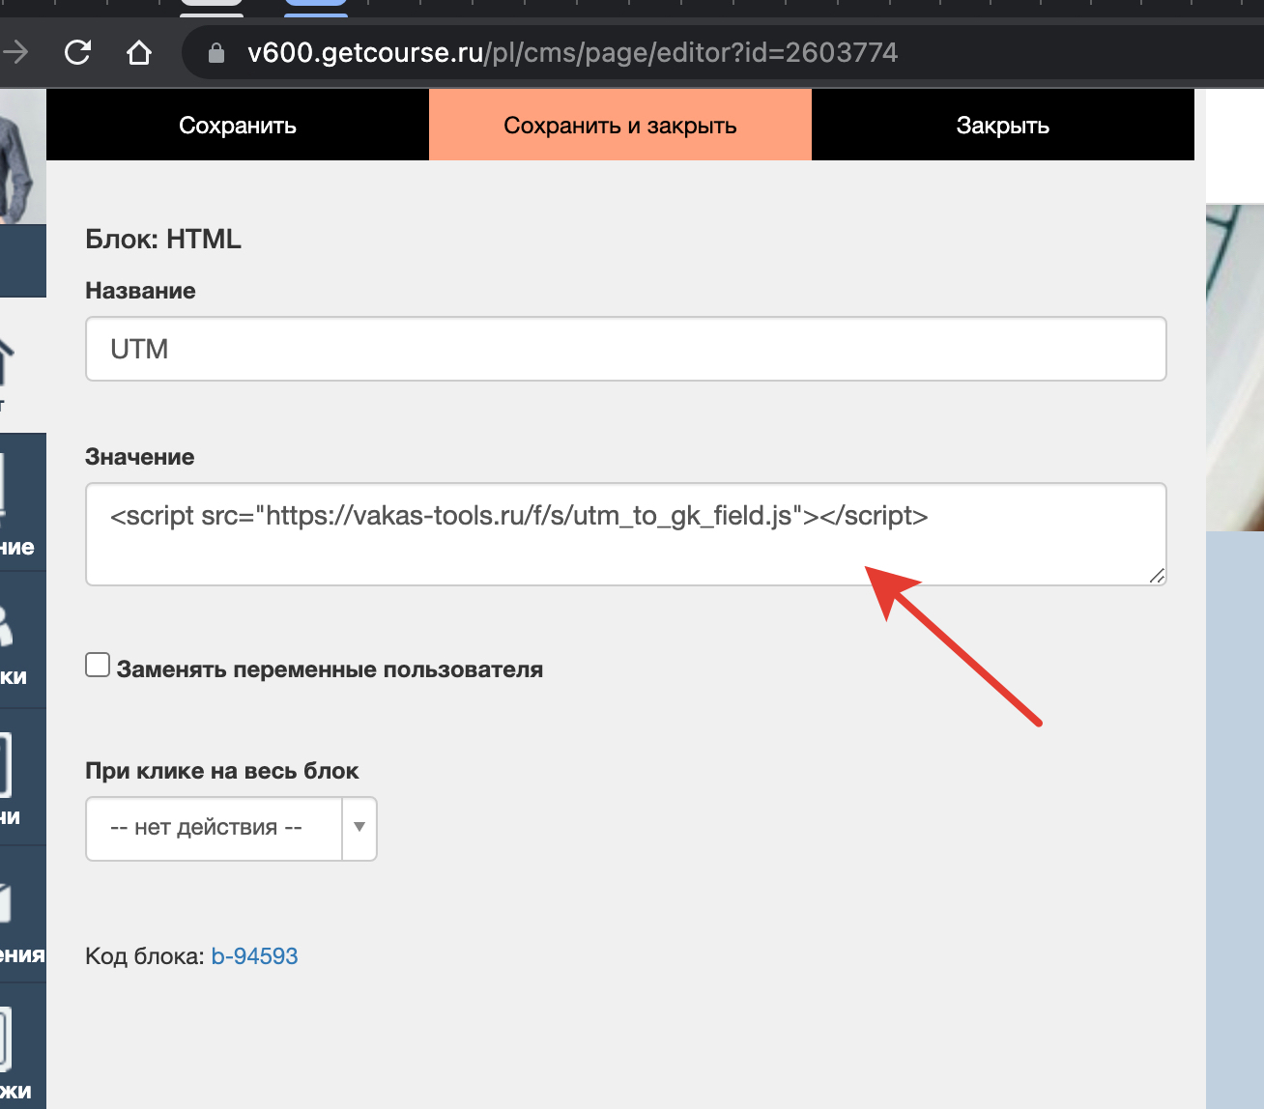1264x1109 pixels.
Task: Reload the page in the browser
Action: [x=77, y=52]
